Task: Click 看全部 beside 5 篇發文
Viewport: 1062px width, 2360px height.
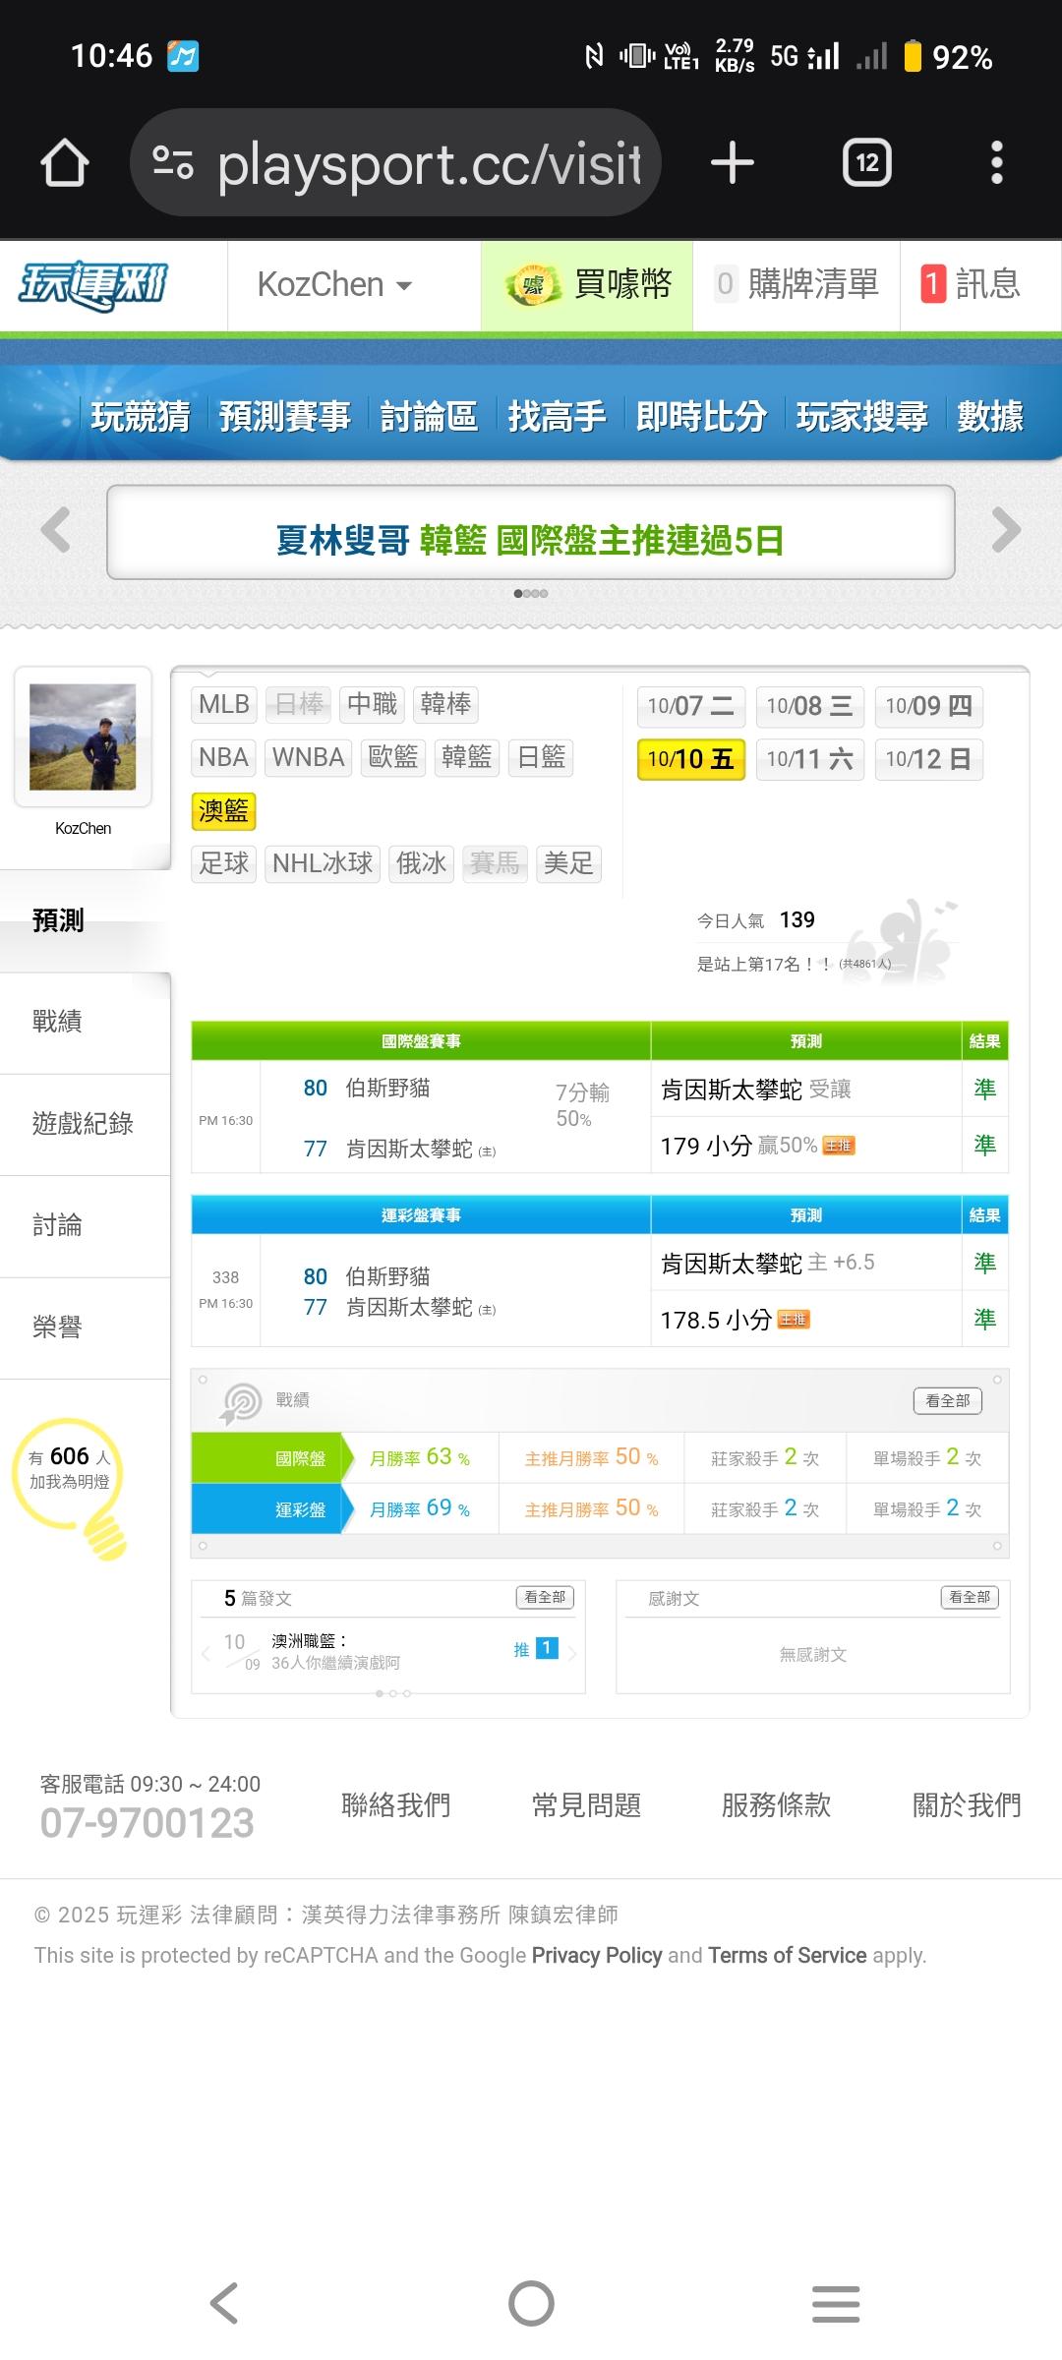Action: (545, 1597)
